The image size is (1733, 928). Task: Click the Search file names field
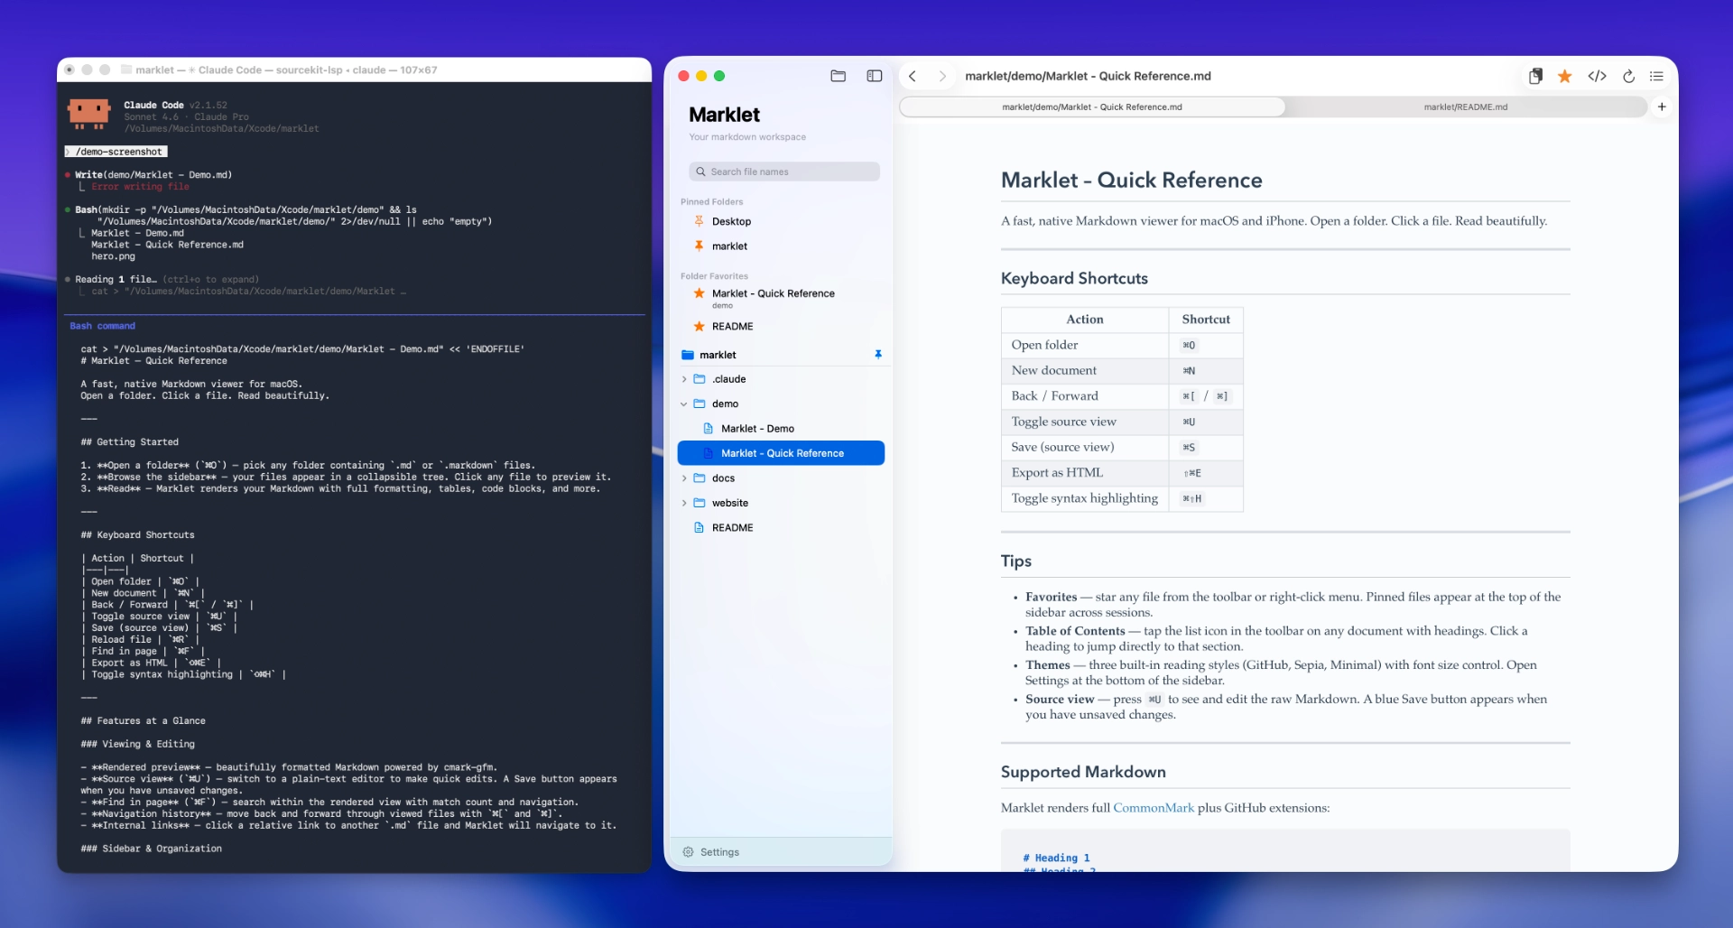tap(783, 172)
